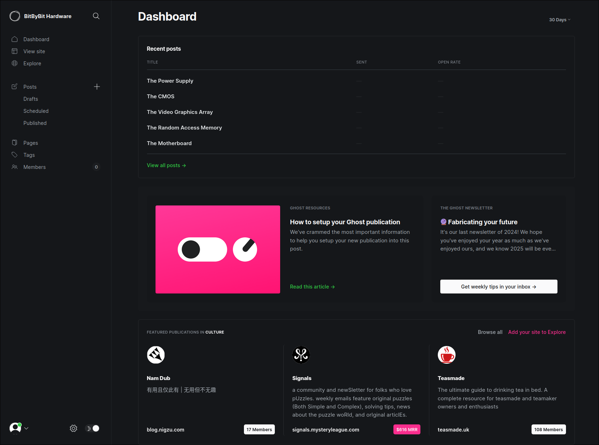Open Explore in the sidebar
This screenshot has height=445, width=599.
point(32,64)
